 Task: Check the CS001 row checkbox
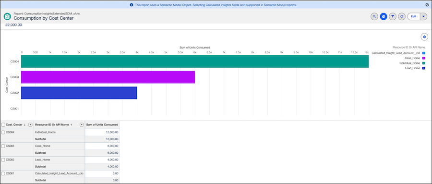tap(3, 173)
